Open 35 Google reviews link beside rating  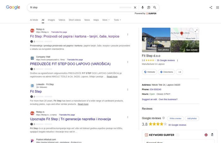[166, 60]
